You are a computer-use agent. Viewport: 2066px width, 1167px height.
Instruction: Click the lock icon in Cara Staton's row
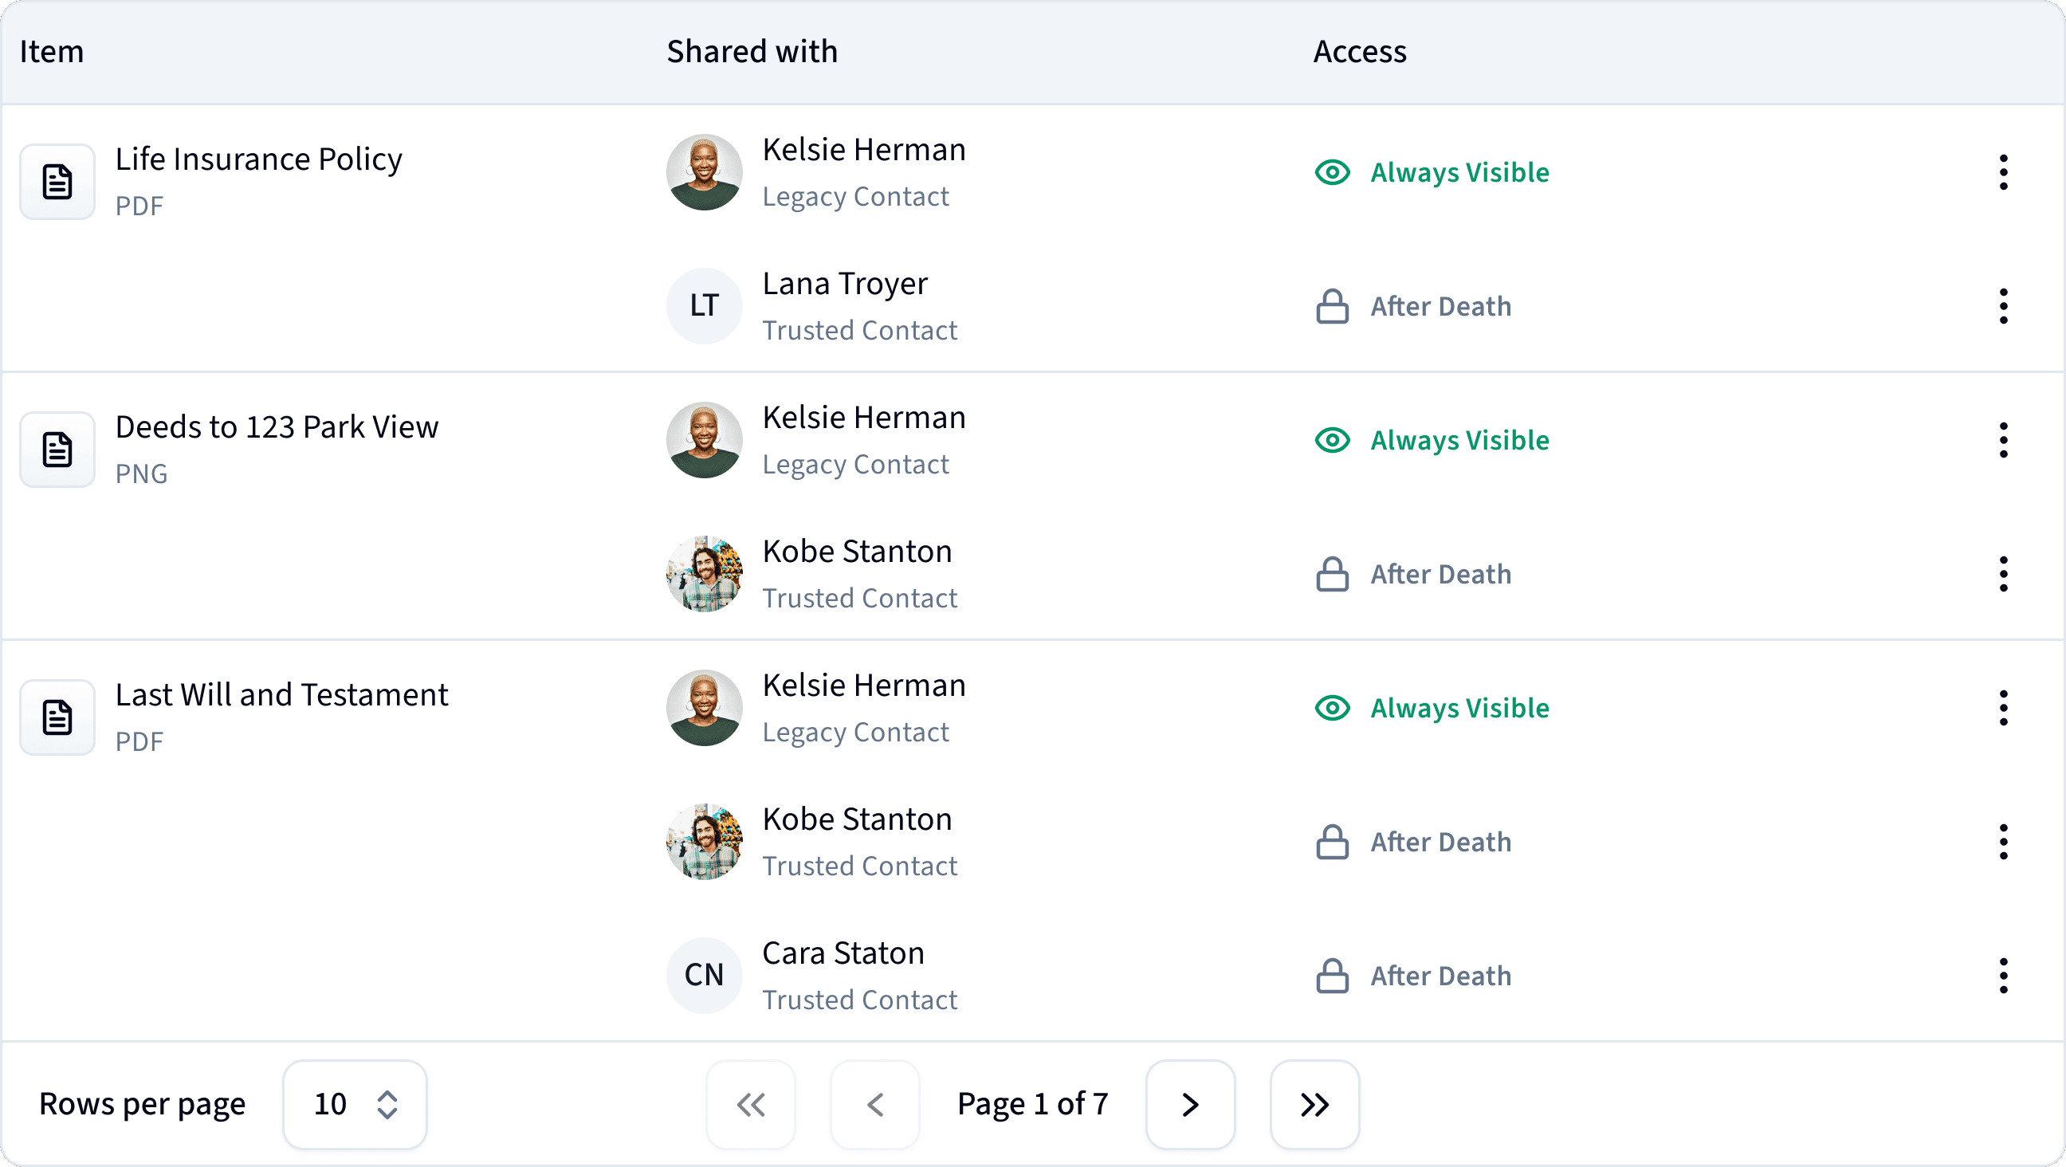1332,976
